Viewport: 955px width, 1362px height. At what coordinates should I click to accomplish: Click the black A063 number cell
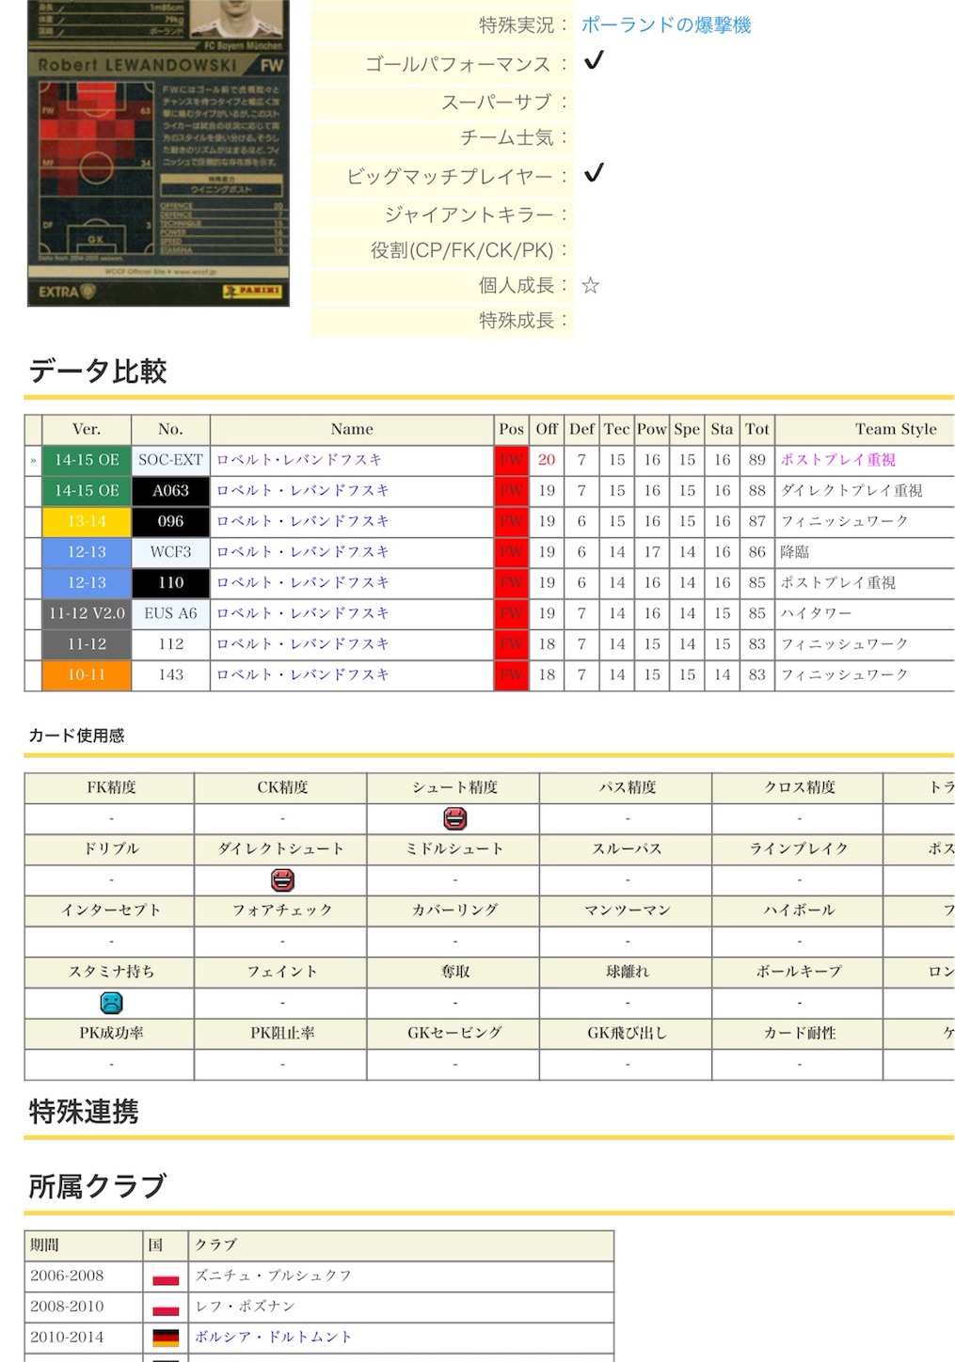coord(170,491)
